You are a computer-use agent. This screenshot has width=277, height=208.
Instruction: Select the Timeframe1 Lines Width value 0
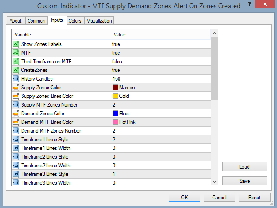click(x=114, y=148)
